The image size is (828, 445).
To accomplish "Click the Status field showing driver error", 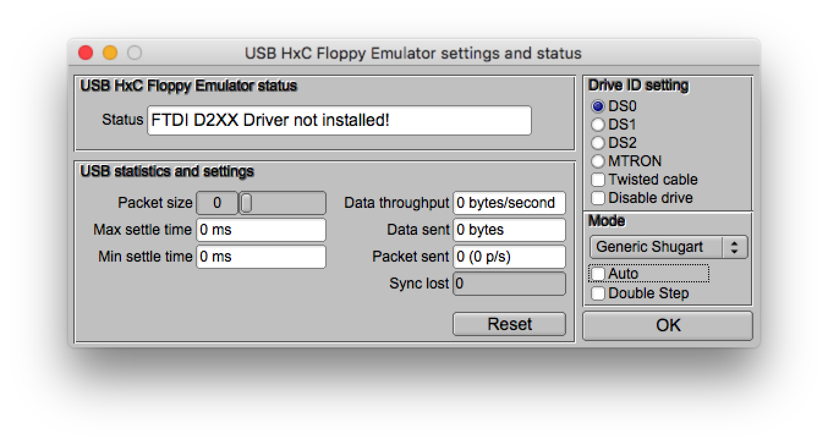I will click(339, 120).
